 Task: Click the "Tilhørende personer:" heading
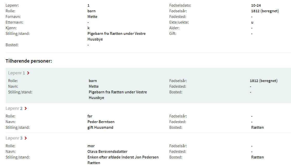coord(29,61)
